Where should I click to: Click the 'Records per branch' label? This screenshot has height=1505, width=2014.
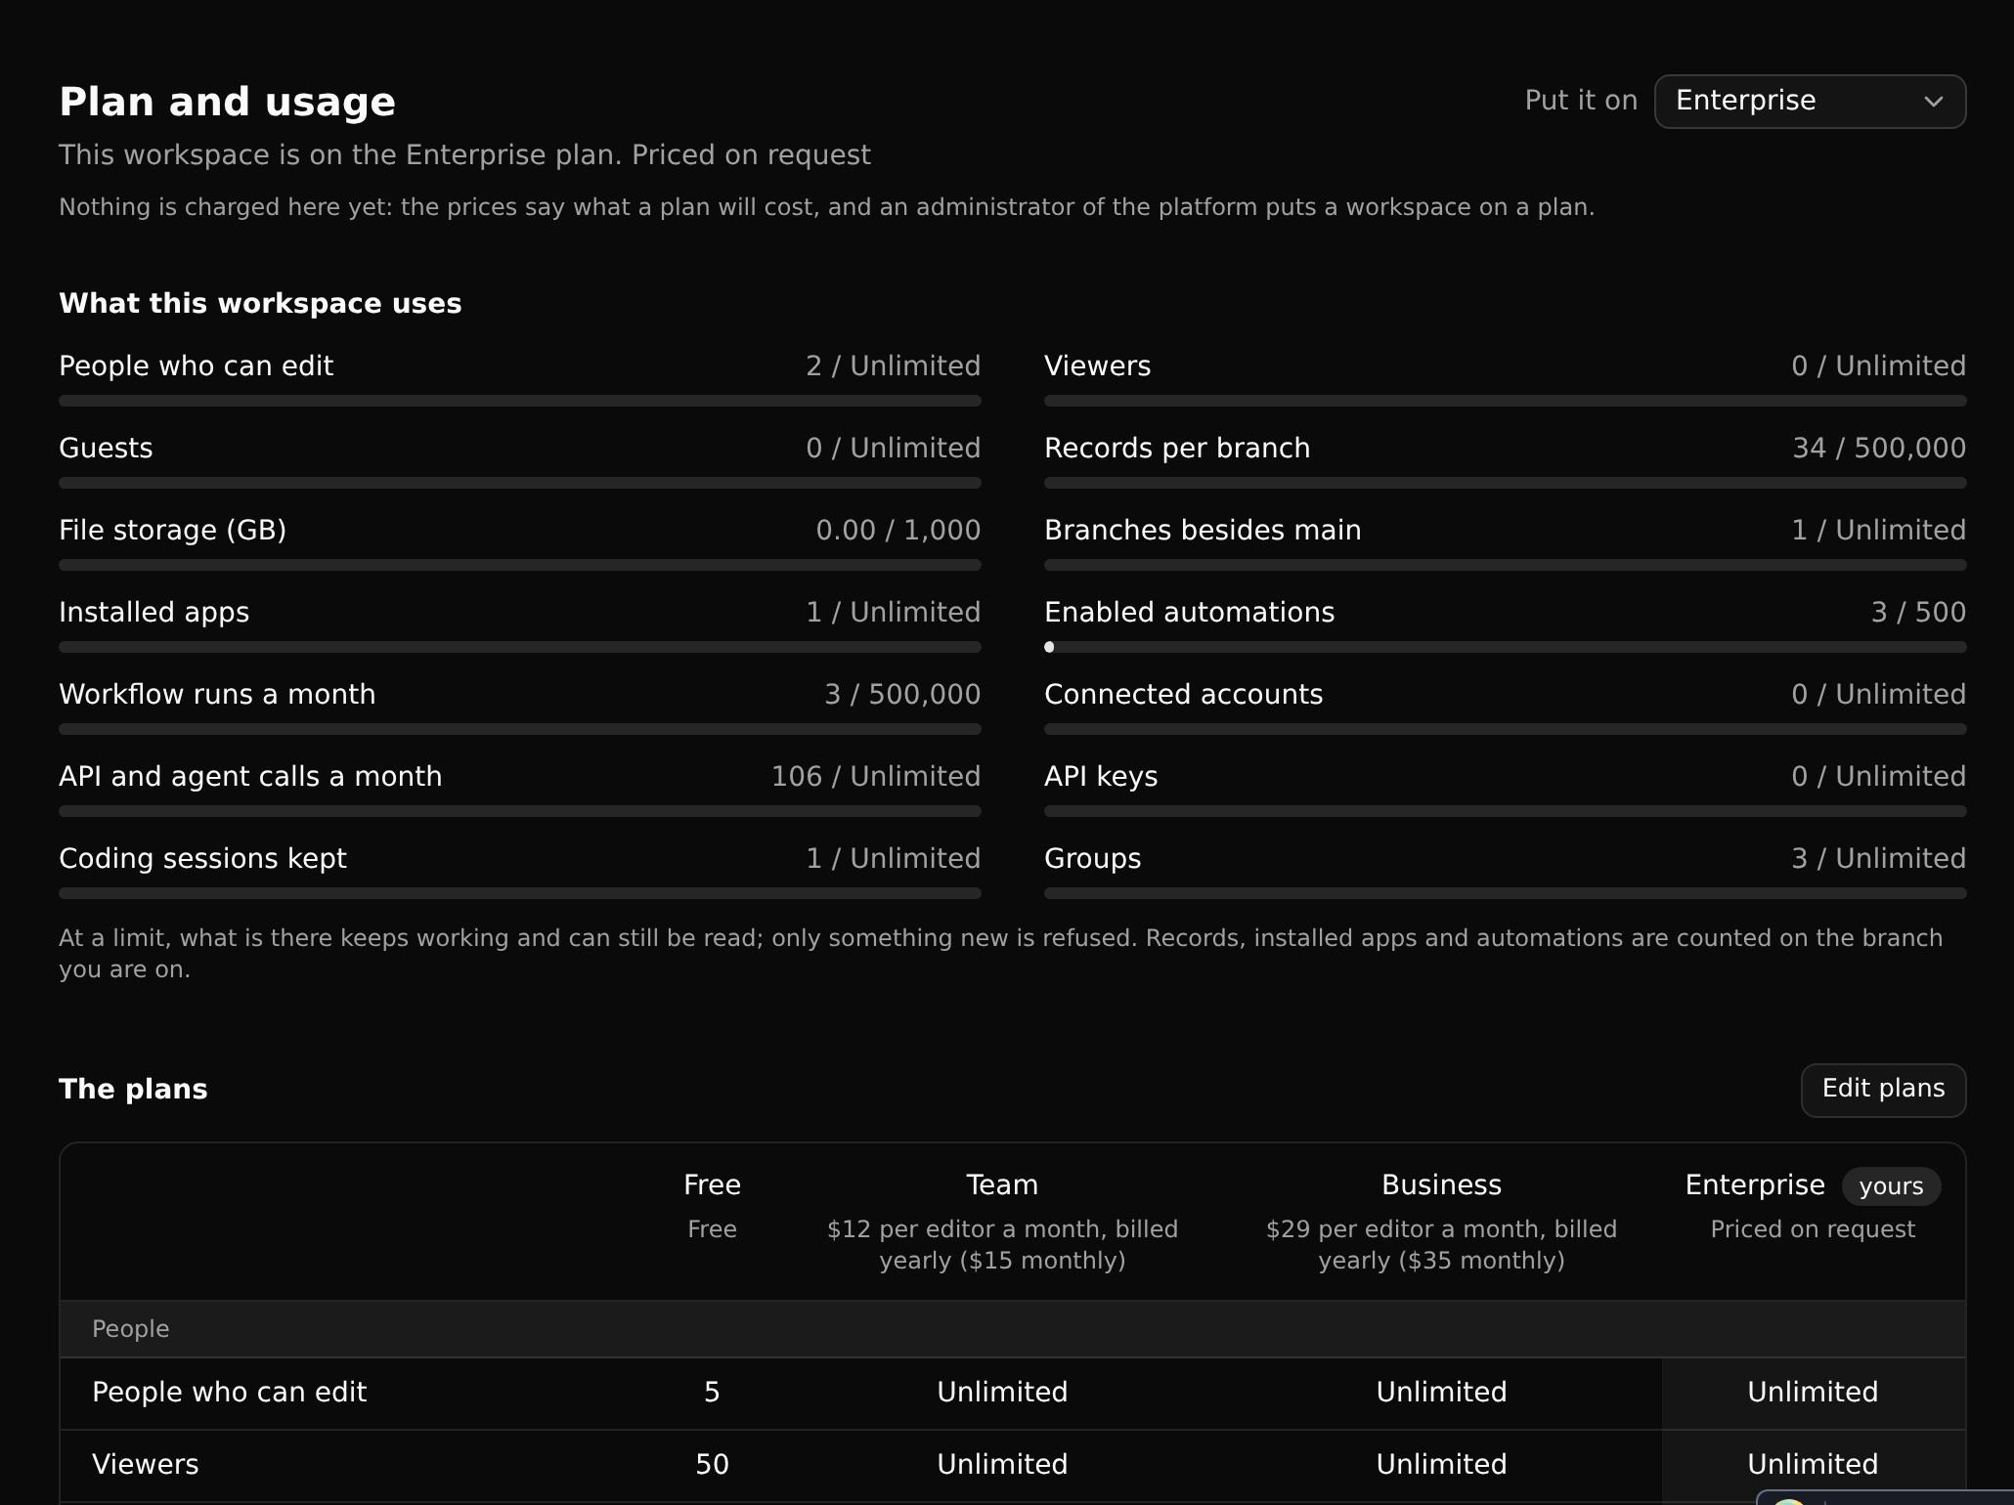pos(1177,448)
